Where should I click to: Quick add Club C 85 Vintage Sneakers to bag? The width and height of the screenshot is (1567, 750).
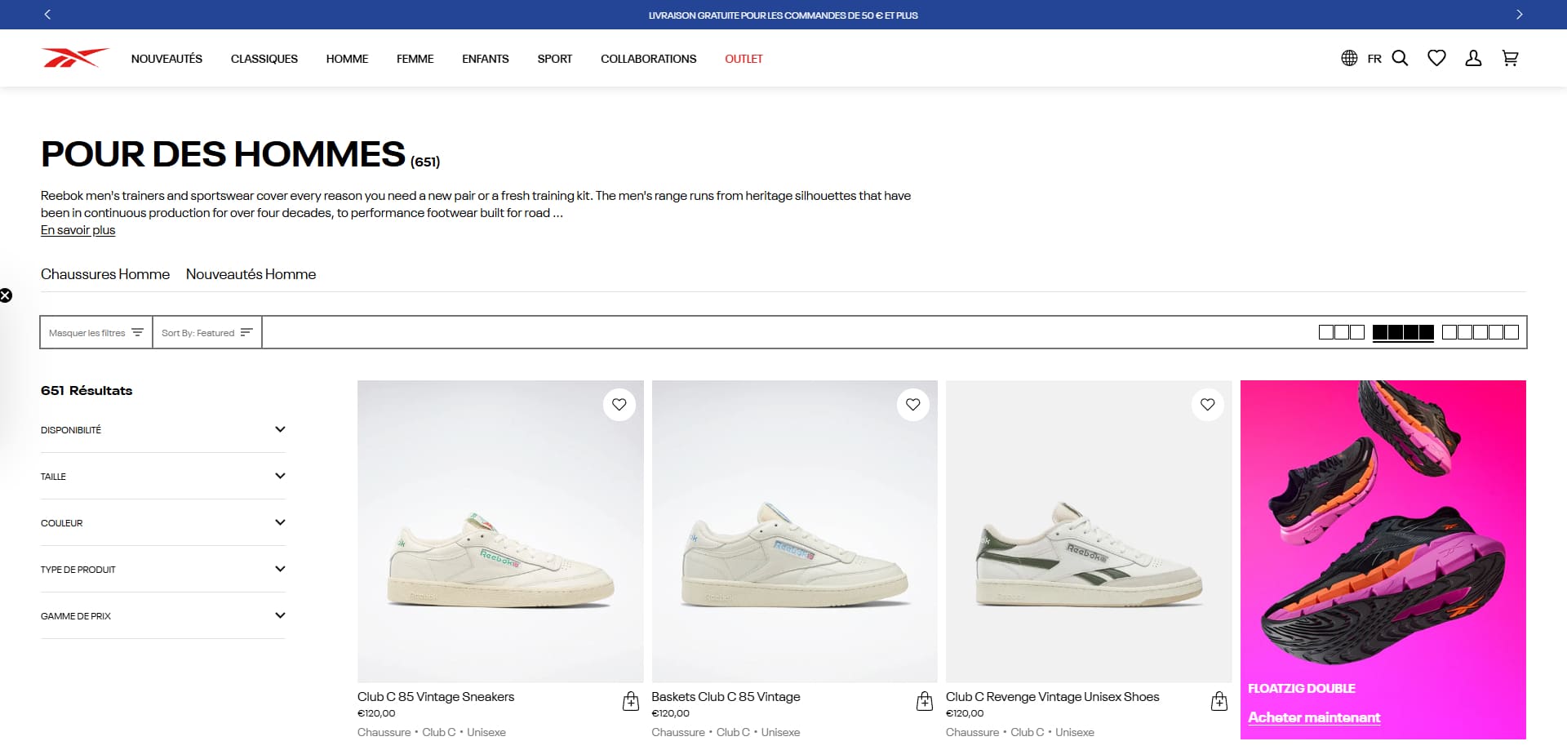[x=631, y=701]
